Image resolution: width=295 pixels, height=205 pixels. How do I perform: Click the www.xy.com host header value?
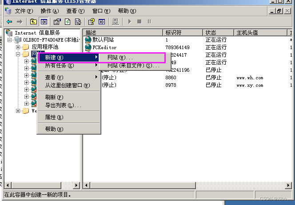point(250,85)
